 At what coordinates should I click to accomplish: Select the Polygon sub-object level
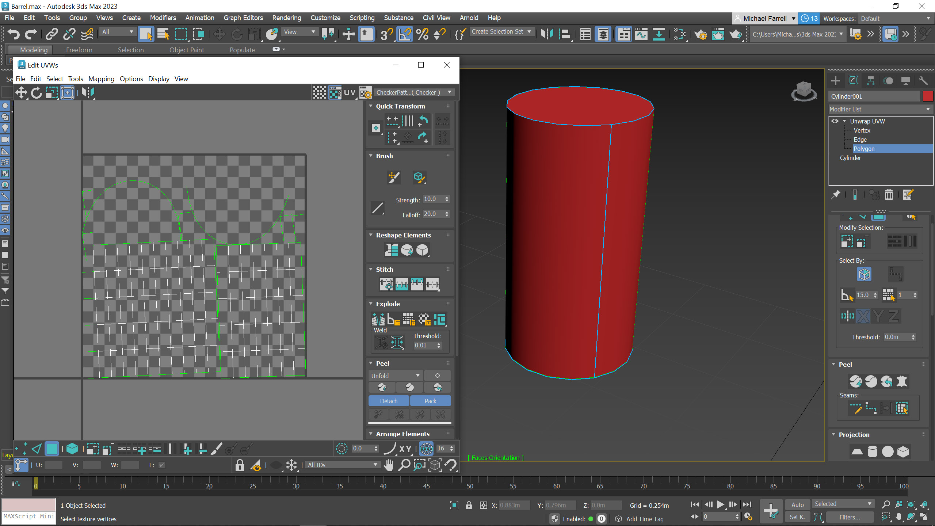[865, 148]
